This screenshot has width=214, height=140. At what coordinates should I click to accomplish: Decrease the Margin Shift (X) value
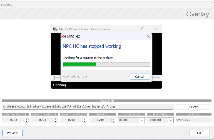pyautogui.click(x=56, y=121)
